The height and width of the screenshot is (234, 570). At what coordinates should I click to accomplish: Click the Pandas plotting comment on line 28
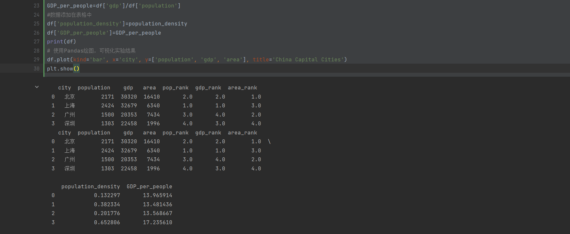[91, 51]
